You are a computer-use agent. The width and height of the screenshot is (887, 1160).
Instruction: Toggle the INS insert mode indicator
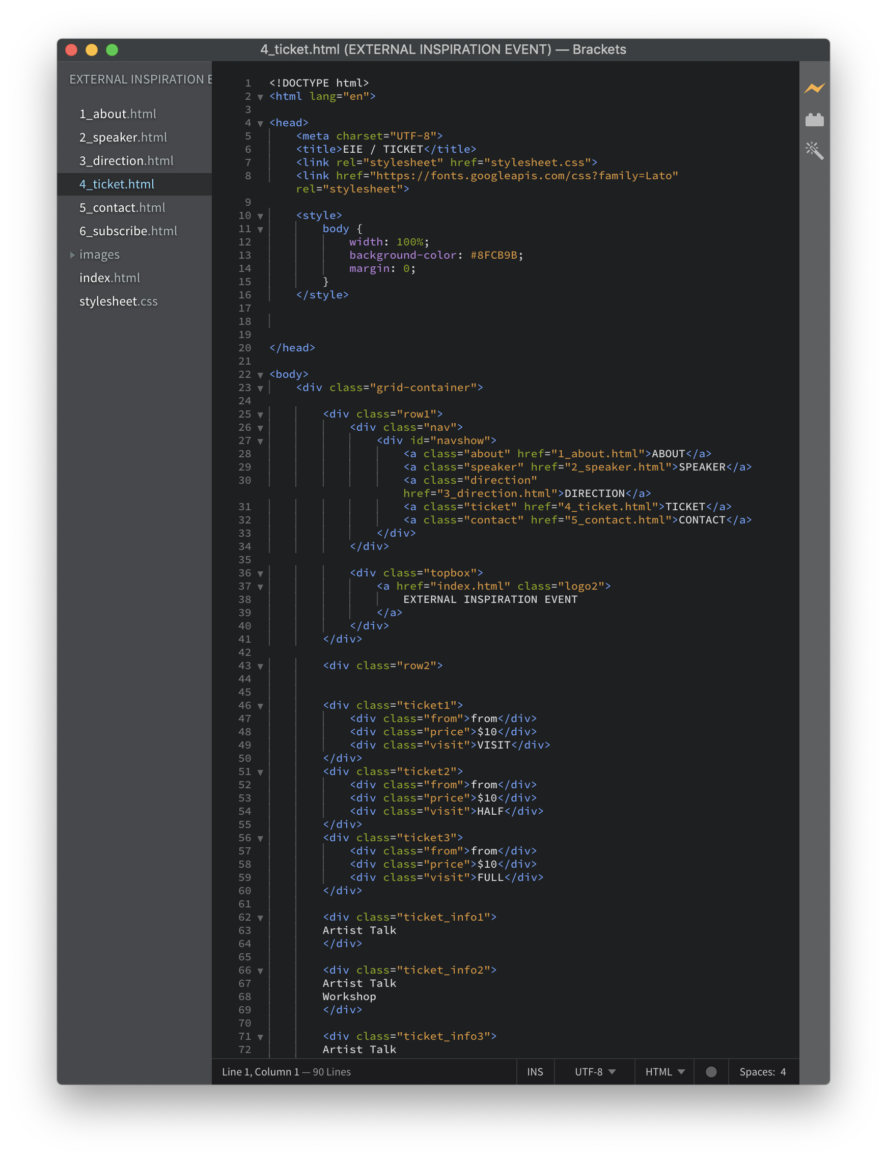[x=535, y=1071]
